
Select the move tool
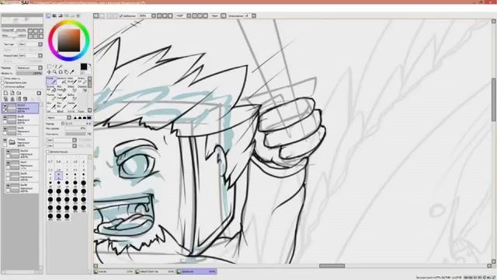49,72
